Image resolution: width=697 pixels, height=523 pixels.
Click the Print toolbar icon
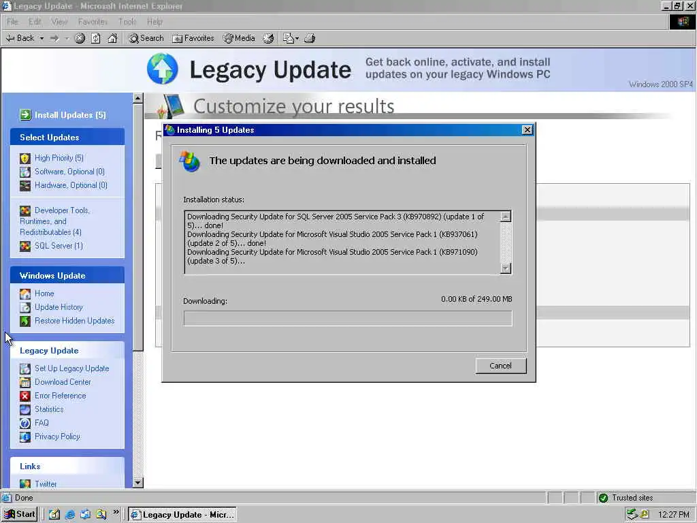pos(310,38)
